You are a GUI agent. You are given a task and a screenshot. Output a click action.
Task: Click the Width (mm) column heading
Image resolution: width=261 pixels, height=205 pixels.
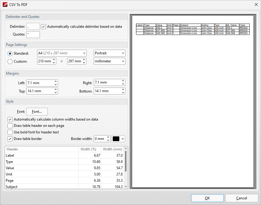coord(112,149)
